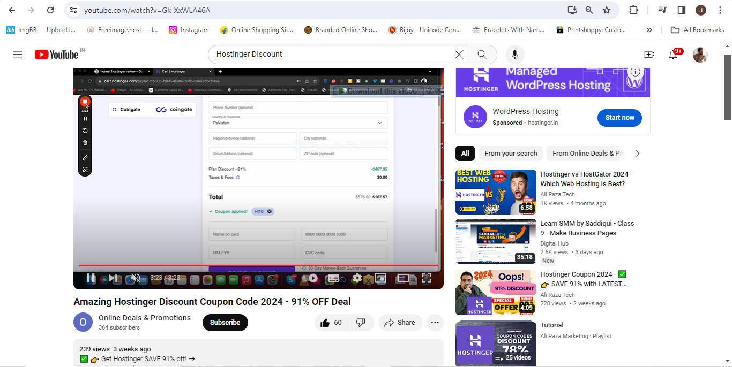Open Learn SMM by Saddiqui video title
Viewport: 732px width, 367px height.
[x=587, y=228]
